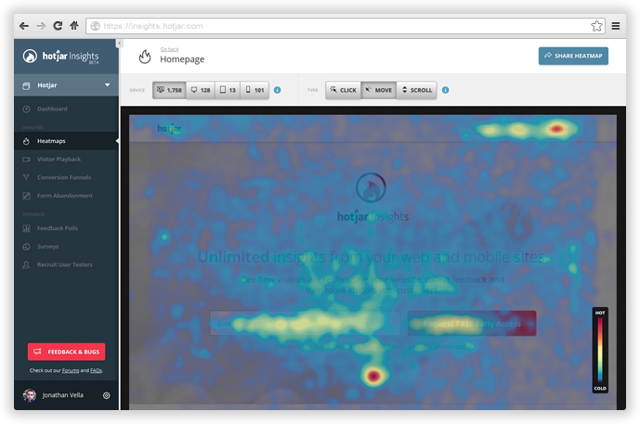Viewport: 640px width, 424px height.
Task: Click the Hotjar Insights logo
Action: pos(60,57)
